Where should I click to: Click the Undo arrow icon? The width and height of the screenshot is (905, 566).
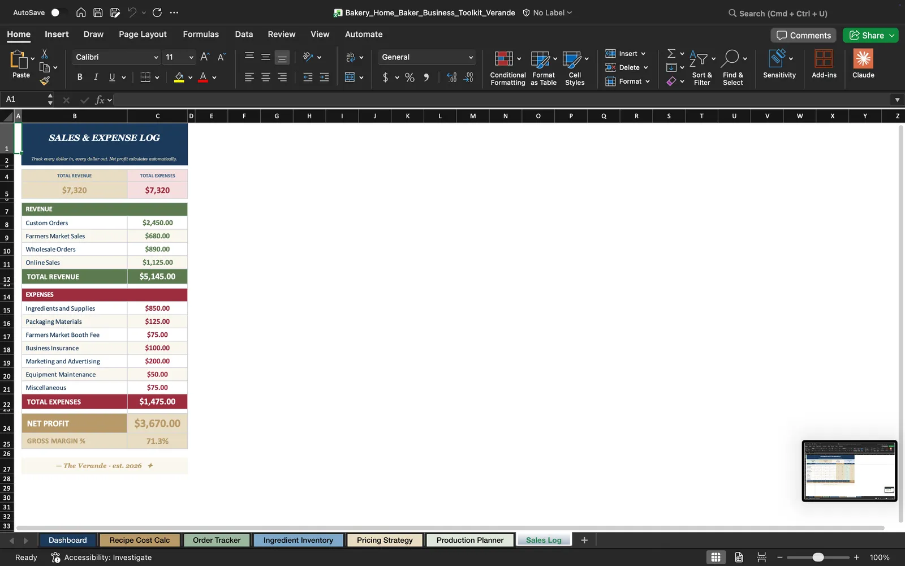[x=132, y=12]
